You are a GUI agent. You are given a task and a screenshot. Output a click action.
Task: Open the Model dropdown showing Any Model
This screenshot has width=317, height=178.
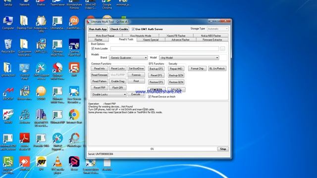tap(189, 58)
